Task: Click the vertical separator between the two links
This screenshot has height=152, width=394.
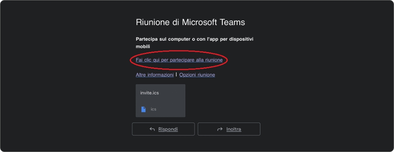Action: tap(177, 74)
